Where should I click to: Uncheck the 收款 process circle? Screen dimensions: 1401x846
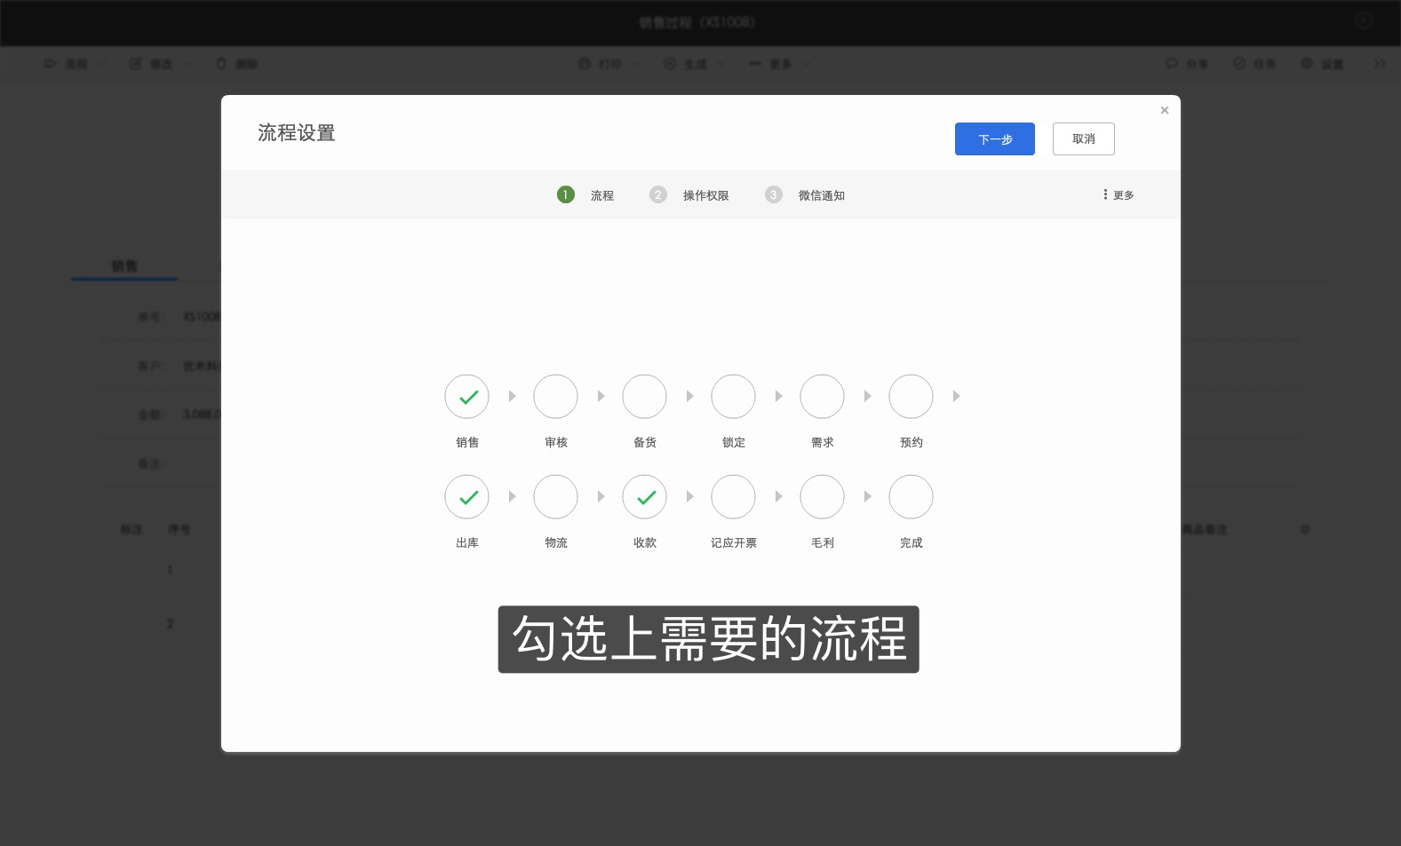[644, 497]
